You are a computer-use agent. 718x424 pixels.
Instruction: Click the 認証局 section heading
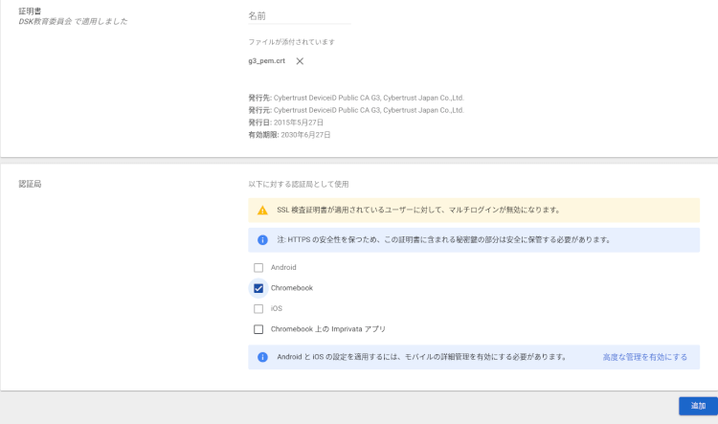click(x=30, y=184)
